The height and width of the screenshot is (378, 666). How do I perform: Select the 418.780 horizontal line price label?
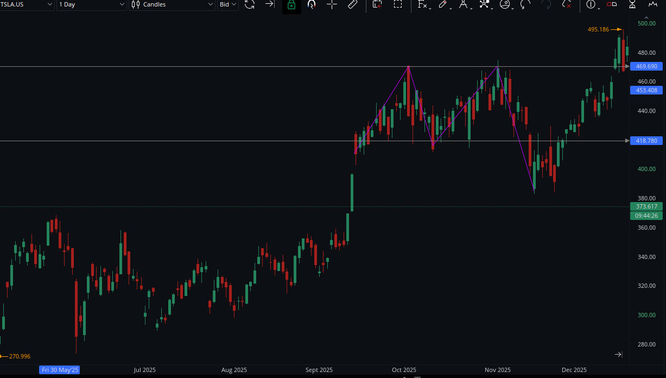pos(646,141)
